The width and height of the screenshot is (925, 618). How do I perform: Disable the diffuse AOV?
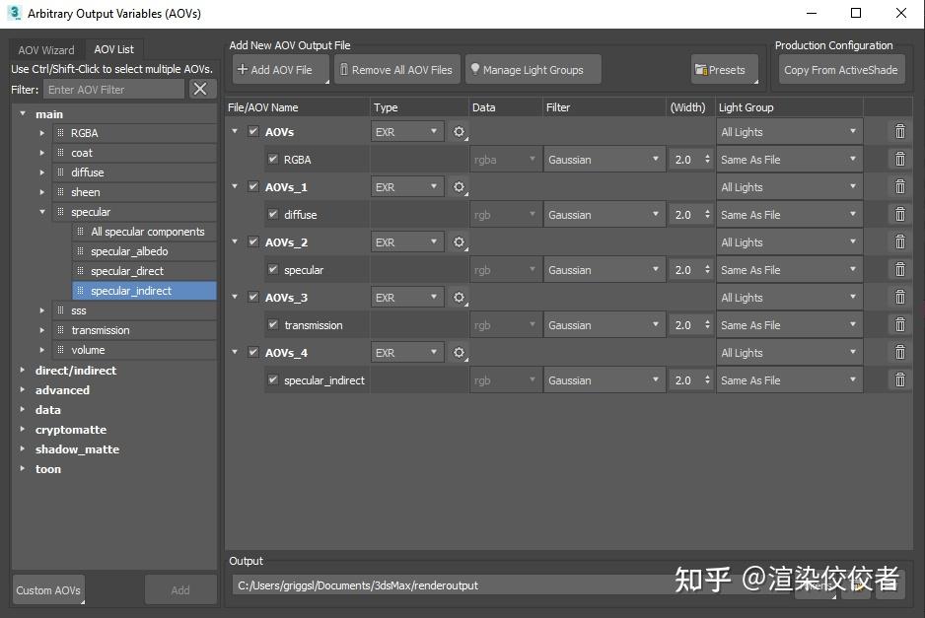click(x=273, y=214)
